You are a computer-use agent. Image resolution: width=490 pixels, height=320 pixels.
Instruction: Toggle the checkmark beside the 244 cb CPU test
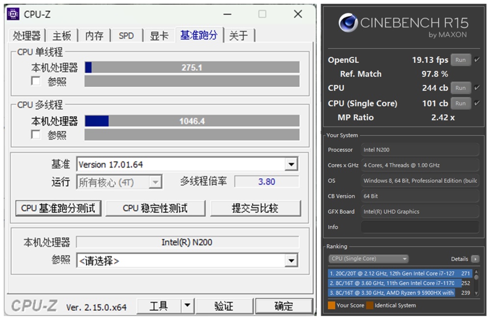477,88
